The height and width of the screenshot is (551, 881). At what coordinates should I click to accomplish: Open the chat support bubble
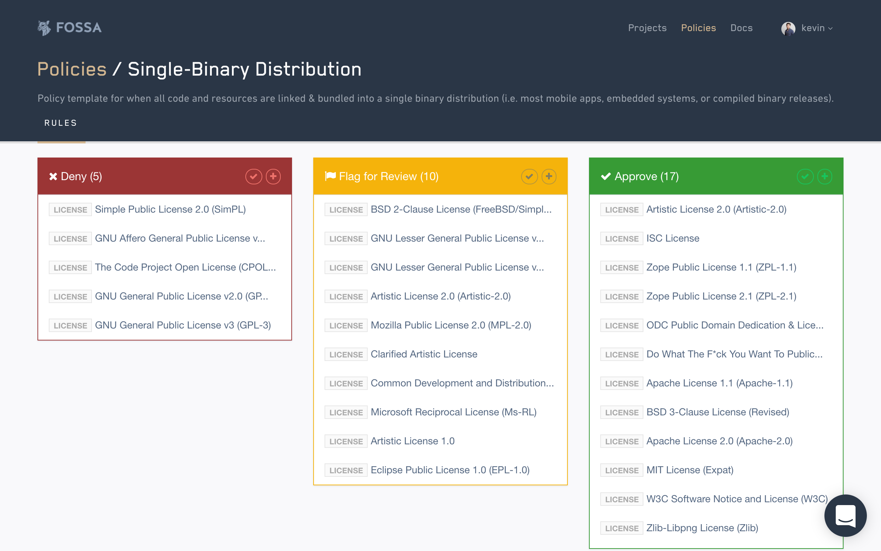point(845,515)
